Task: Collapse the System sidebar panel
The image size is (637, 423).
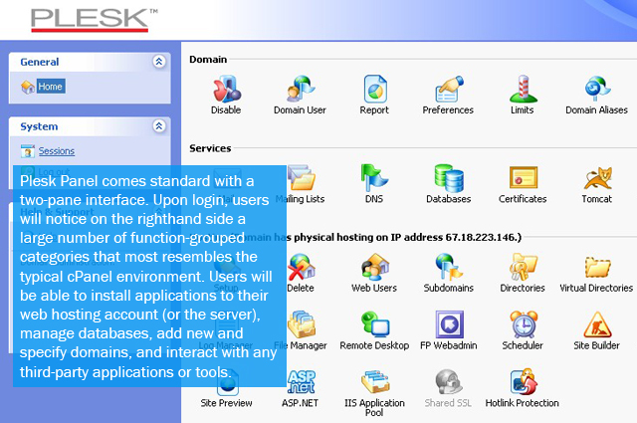Action: tap(158, 126)
